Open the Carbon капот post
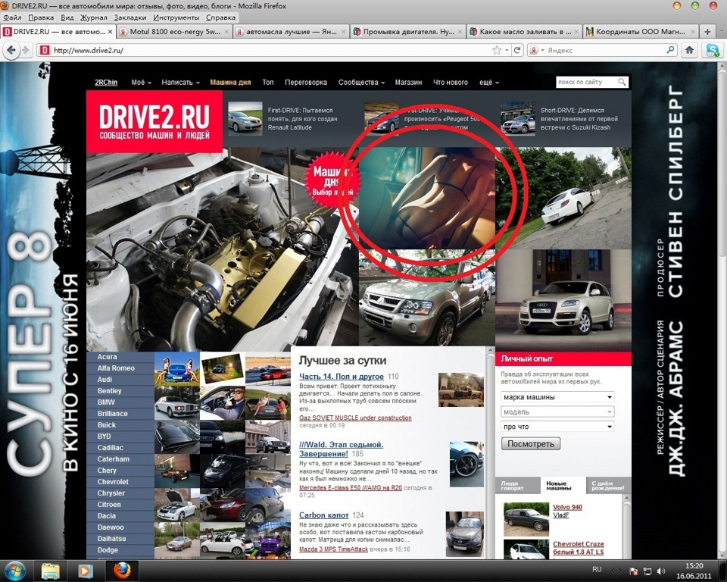727x582 pixels. 323,515
